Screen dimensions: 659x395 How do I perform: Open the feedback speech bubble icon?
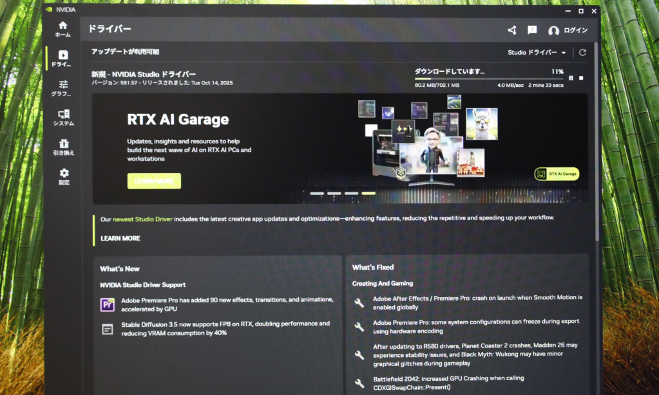(532, 30)
